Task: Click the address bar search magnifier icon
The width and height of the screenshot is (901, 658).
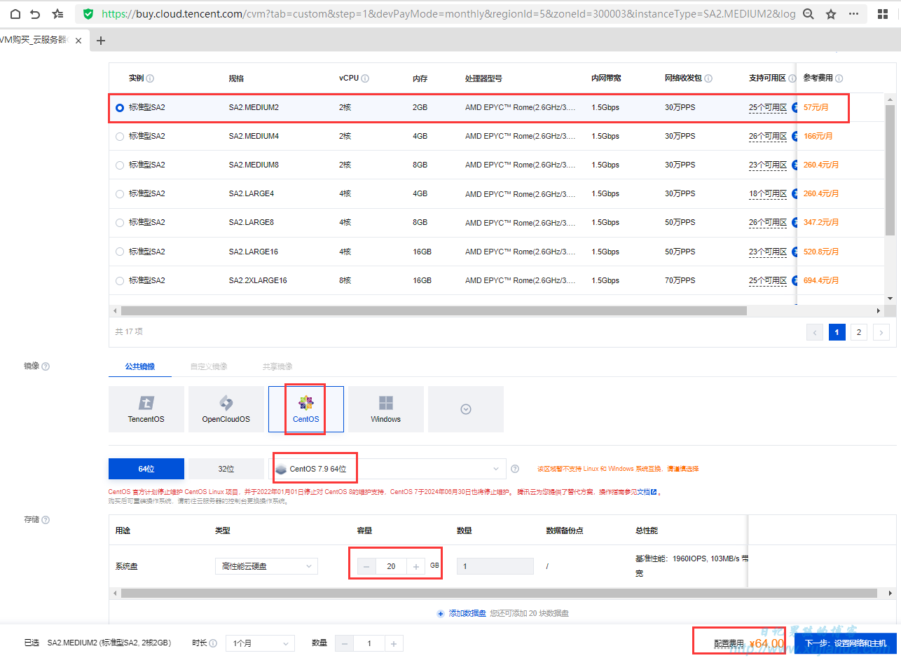Action: coord(809,13)
